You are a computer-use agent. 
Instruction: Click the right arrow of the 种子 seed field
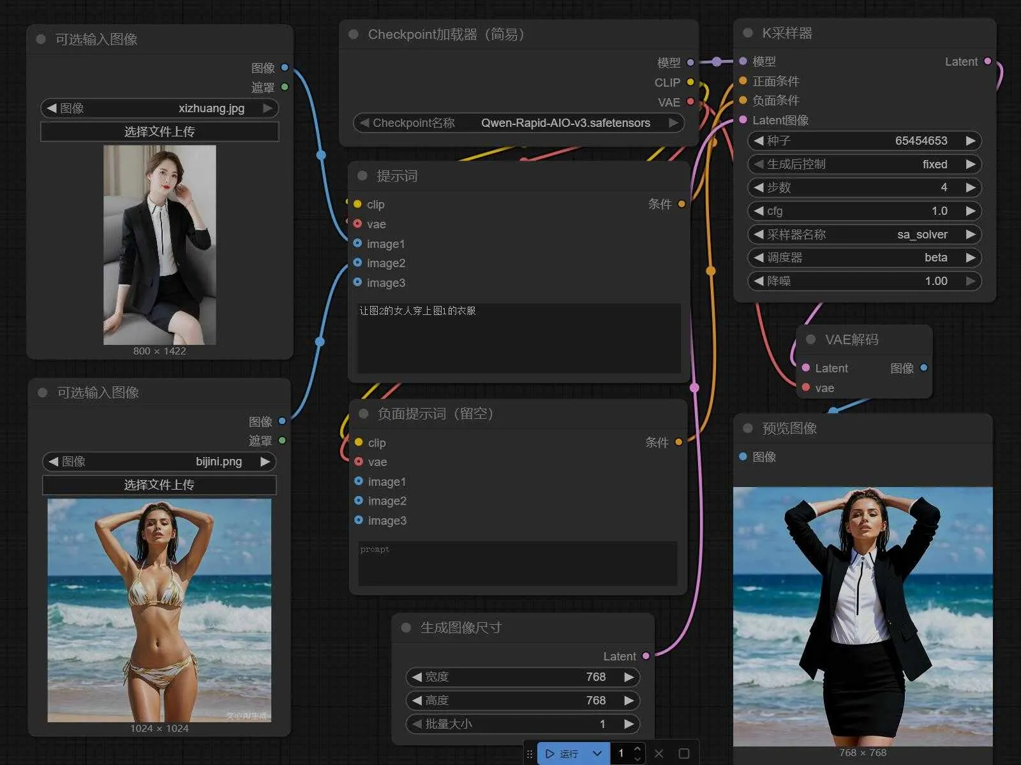970,141
